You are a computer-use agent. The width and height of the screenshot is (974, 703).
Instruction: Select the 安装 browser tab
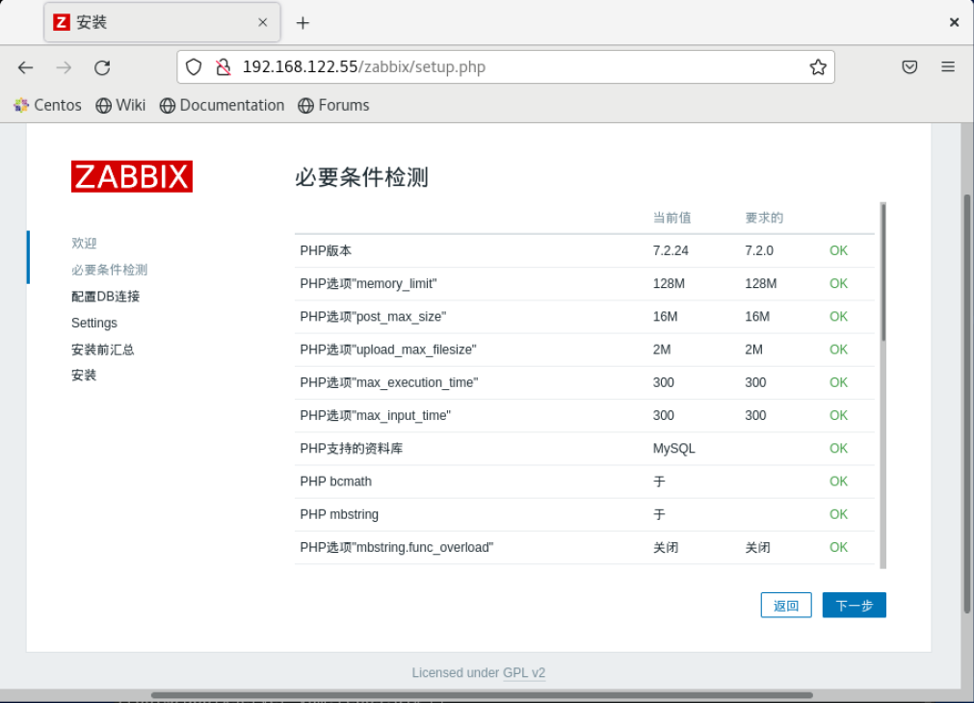(162, 22)
